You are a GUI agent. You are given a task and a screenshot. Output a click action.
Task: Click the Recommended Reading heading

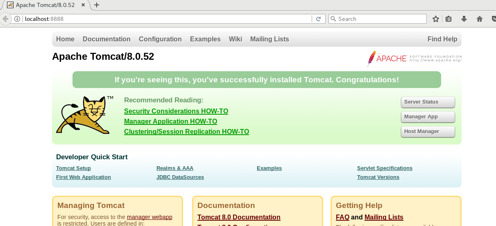click(163, 100)
